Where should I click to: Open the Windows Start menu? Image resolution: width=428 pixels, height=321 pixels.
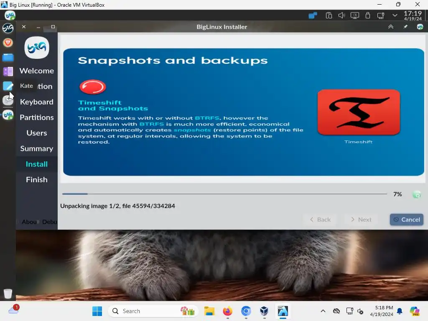[x=97, y=311]
